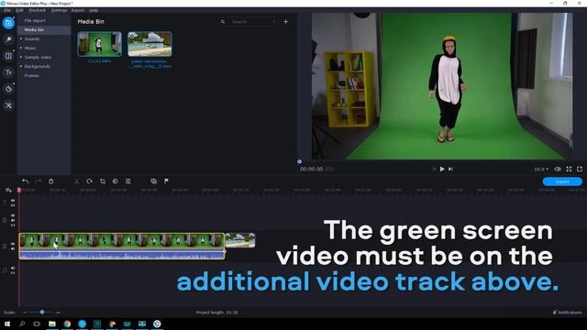Toggle visibility of the titles track

coord(13,201)
